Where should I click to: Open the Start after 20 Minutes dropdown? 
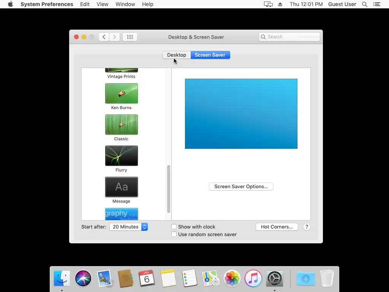(x=128, y=227)
